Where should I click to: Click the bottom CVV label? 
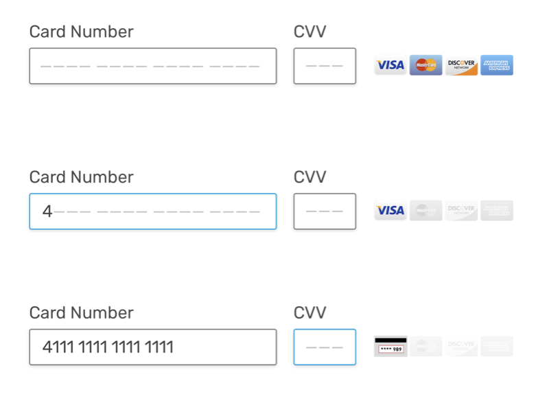click(309, 313)
